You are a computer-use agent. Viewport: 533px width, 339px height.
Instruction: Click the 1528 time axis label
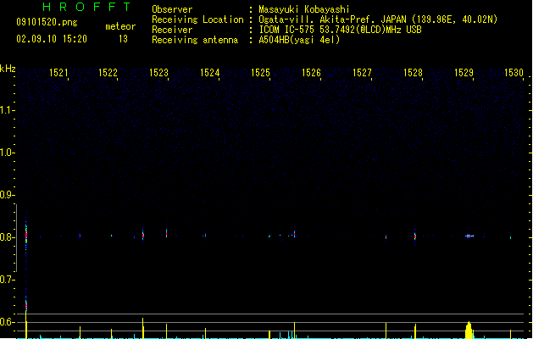click(x=413, y=73)
